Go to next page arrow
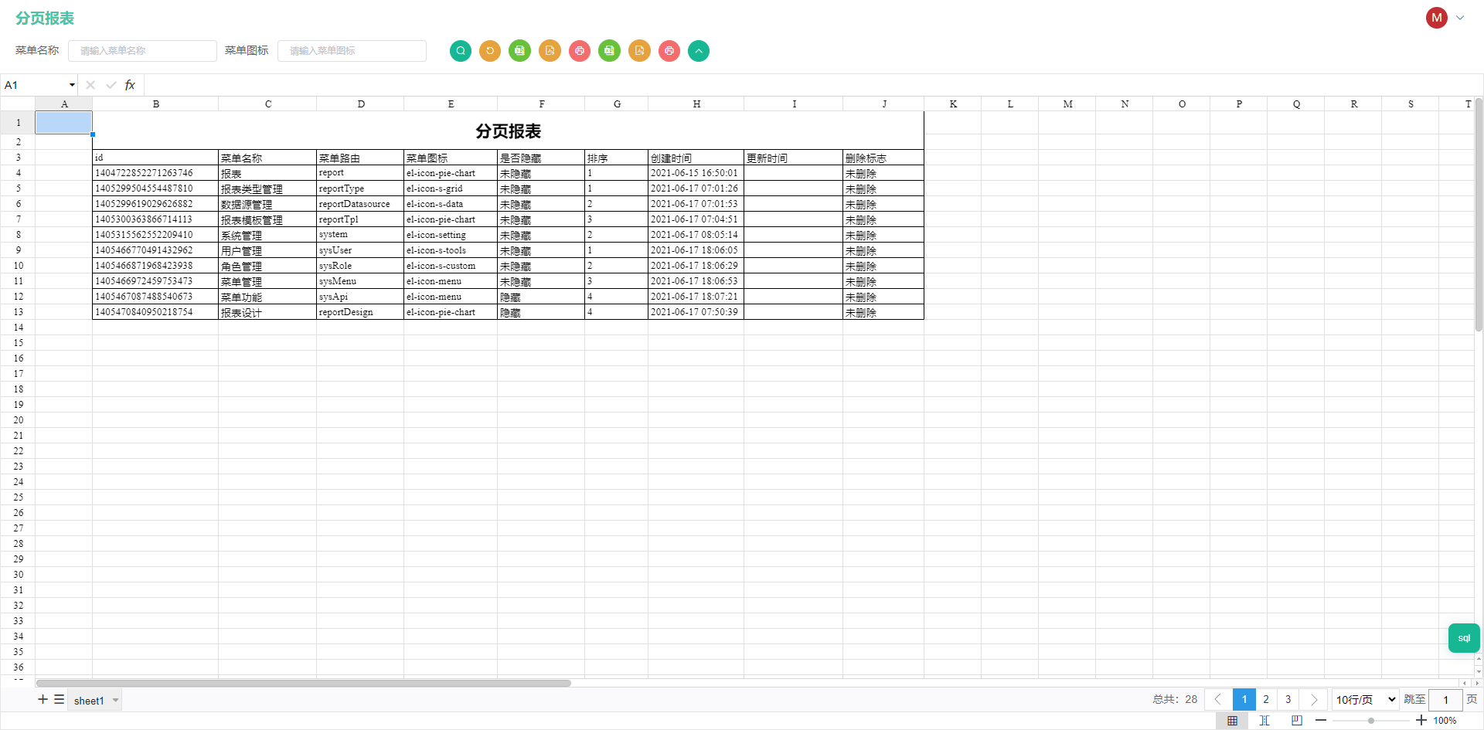 1314,699
